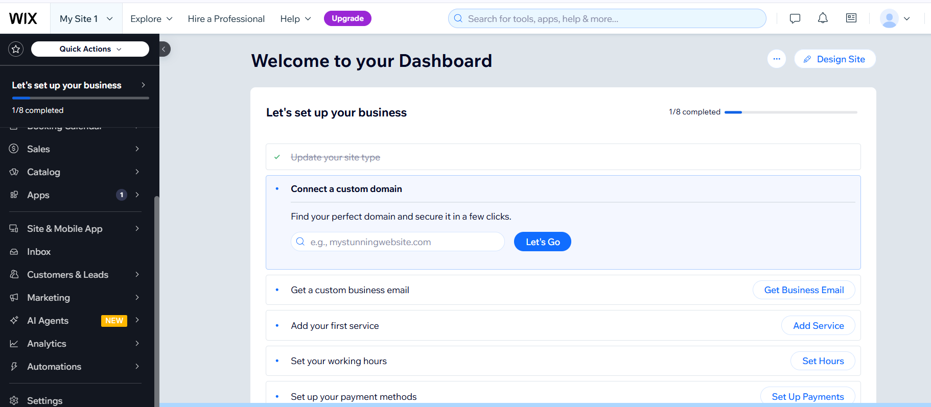Open Inbox from the sidebar
The height and width of the screenshot is (407, 931).
(x=39, y=252)
